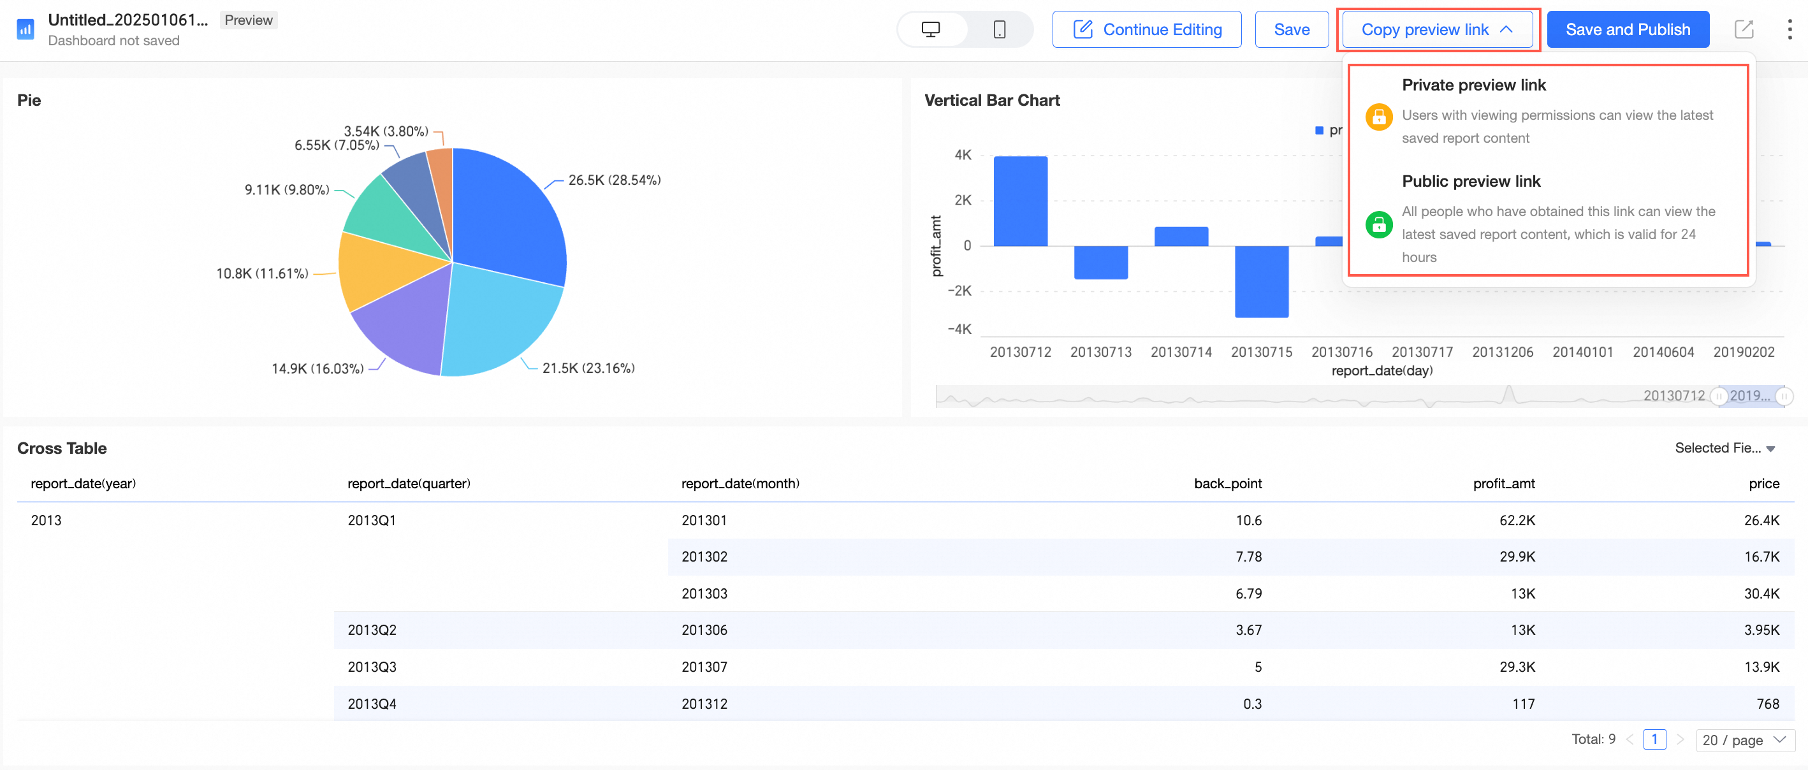
Task: Click the orange locked padlock icon
Action: click(x=1378, y=117)
